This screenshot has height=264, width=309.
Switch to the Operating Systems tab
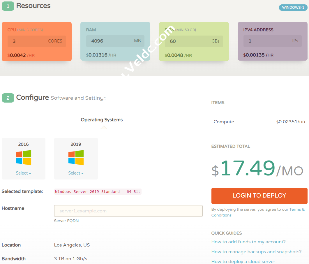102,120
